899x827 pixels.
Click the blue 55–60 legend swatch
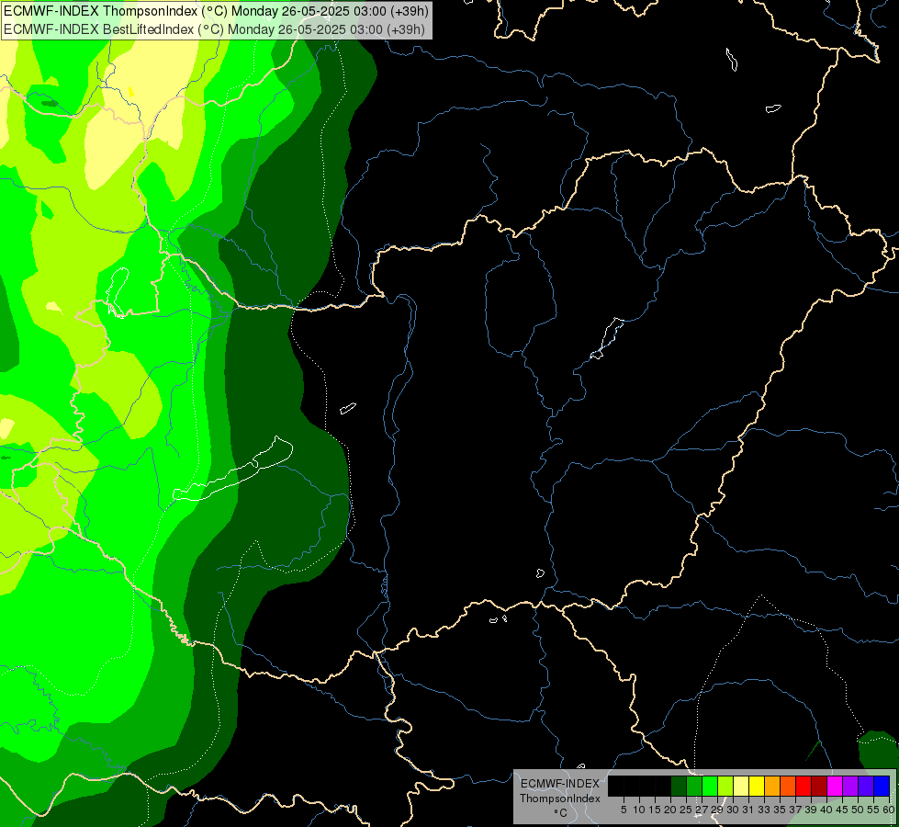(882, 786)
